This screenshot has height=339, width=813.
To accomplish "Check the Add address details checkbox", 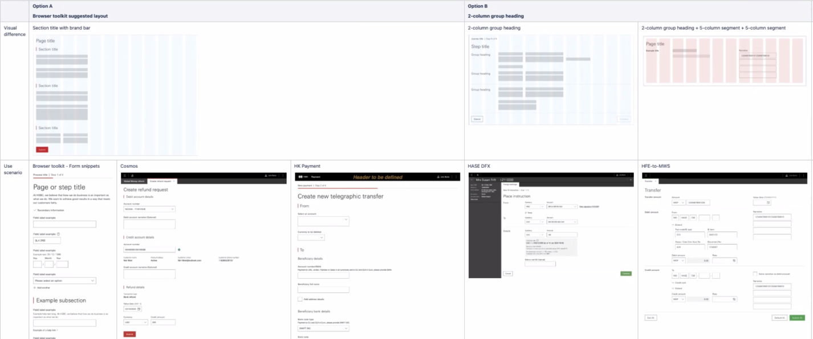I will [300, 299].
